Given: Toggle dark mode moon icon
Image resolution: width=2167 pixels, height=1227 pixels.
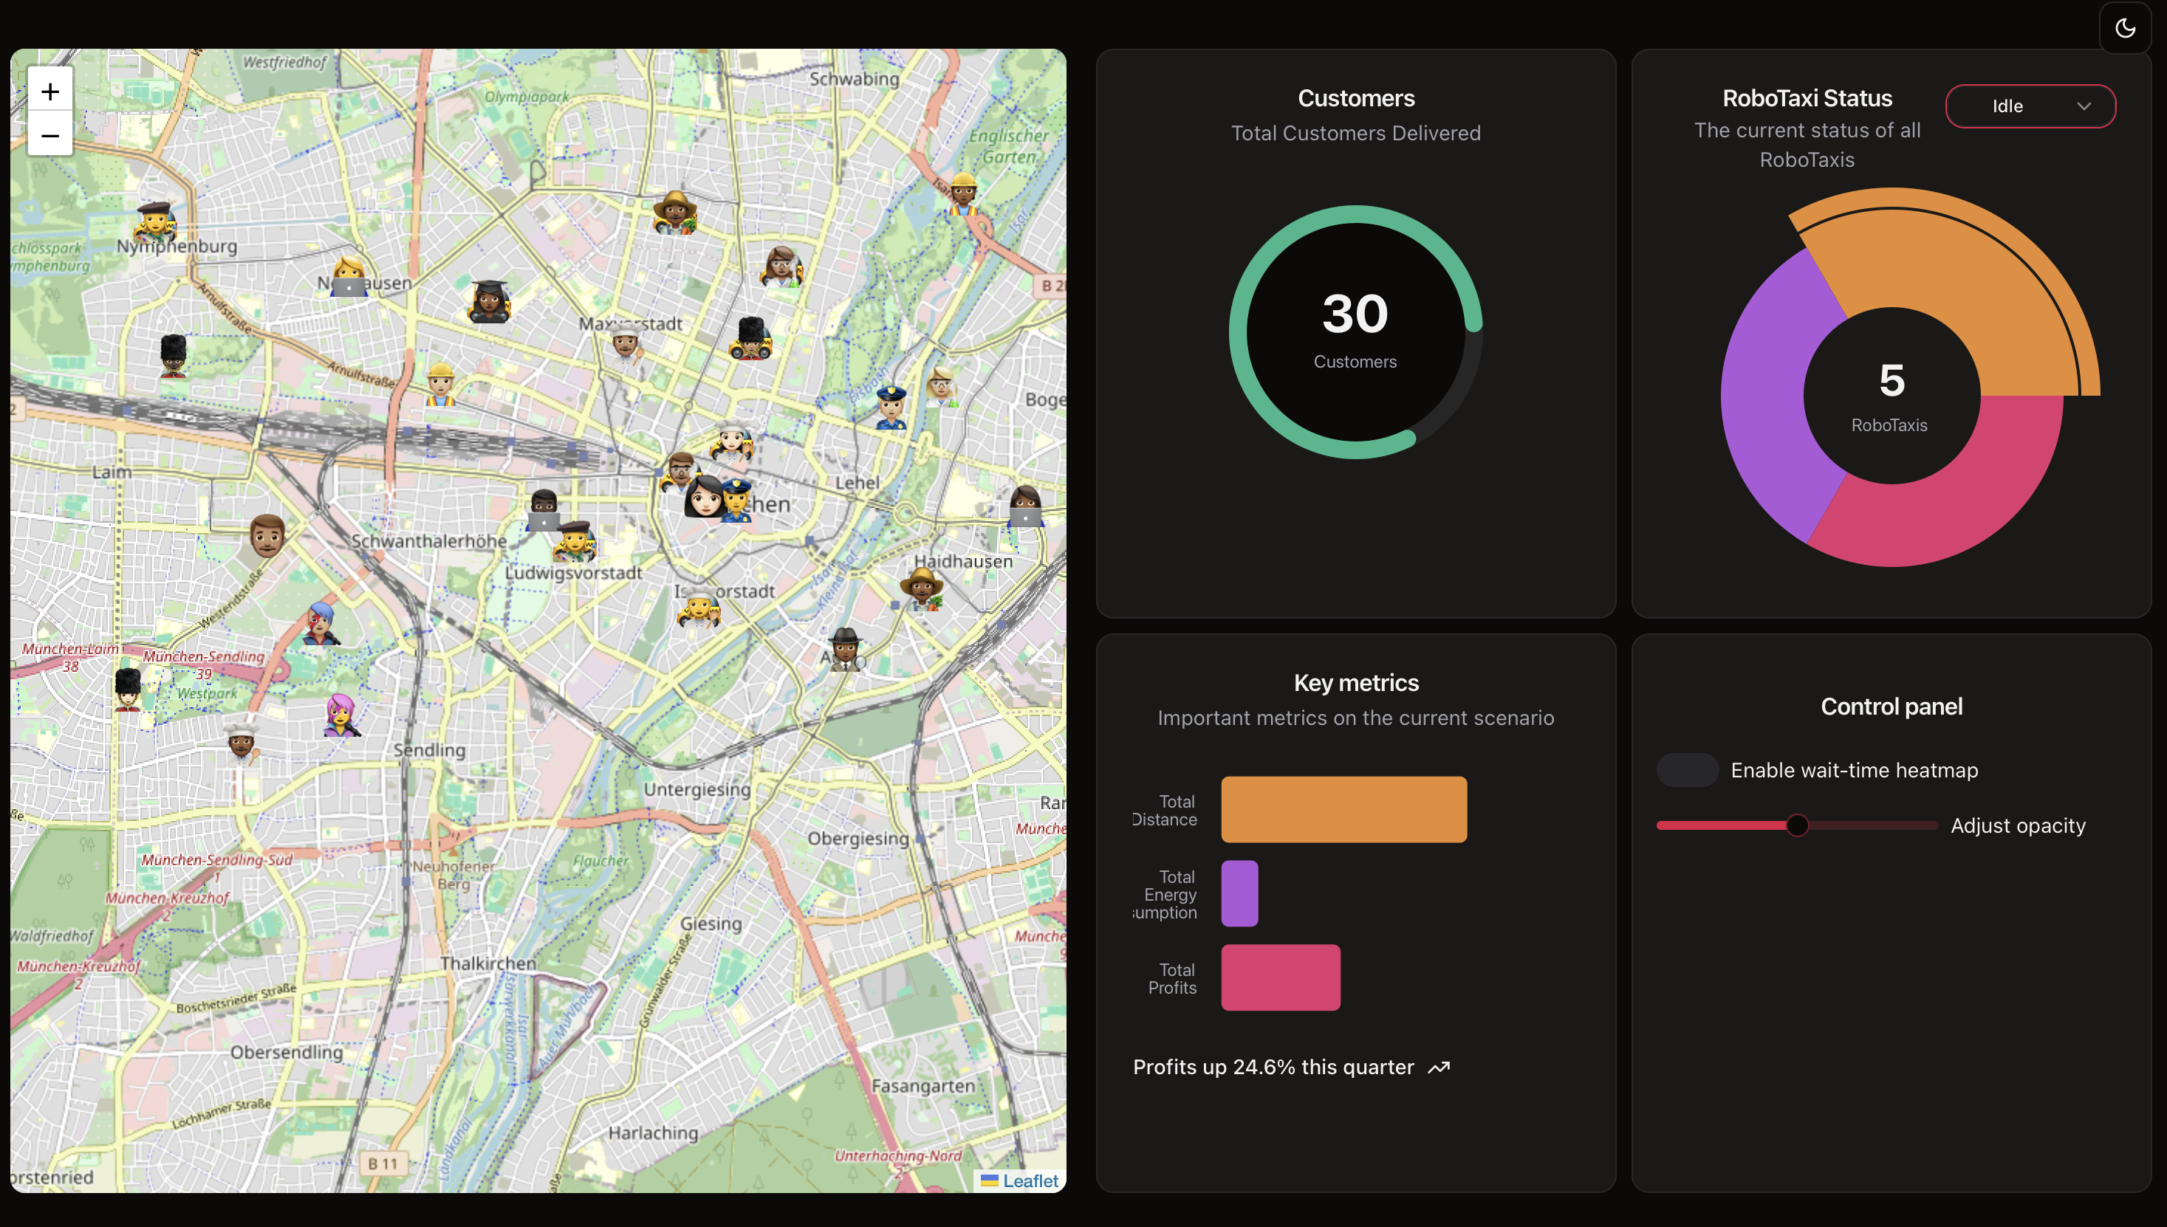Looking at the screenshot, I should click(x=2124, y=29).
